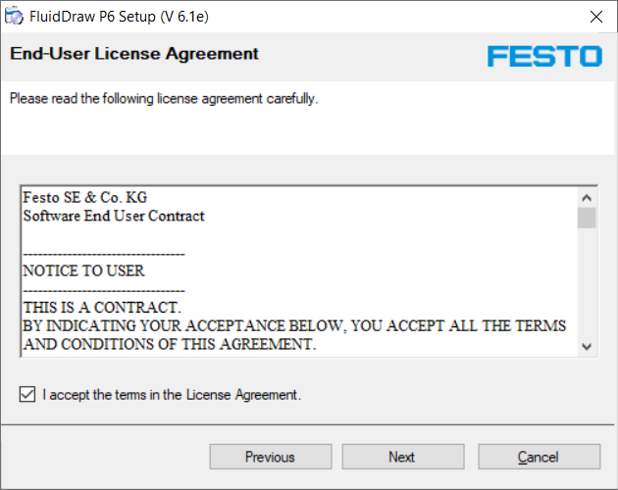This screenshot has height=490, width=618.
Task: Close the FluidDraw P6 Setup window
Action: [596, 17]
